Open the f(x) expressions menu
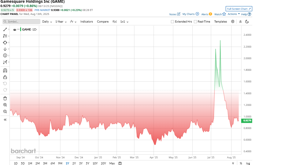The height and width of the screenshot is (165, 281). point(115,22)
